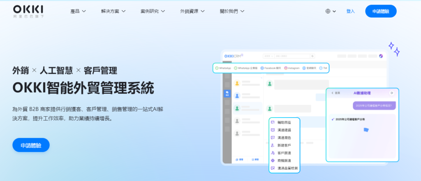Expand the 關於我們 dropdown menu
This screenshot has height=181, width=421.
(x=232, y=11)
